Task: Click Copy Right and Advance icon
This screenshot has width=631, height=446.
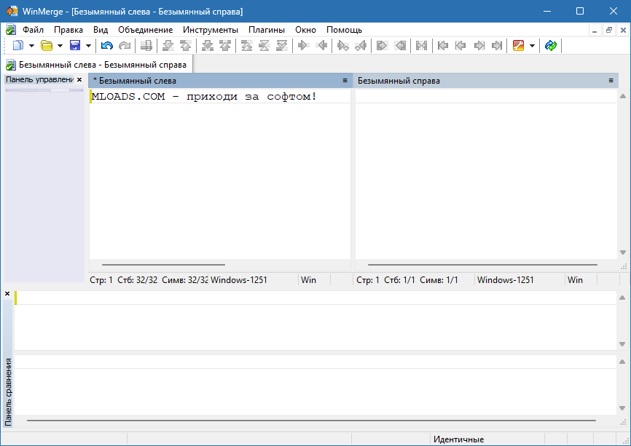Action: (x=343, y=45)
